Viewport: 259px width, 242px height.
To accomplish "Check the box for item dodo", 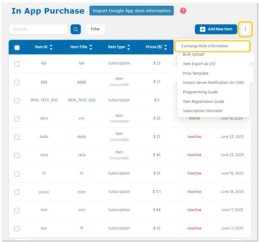I will (x=17, y=137).
